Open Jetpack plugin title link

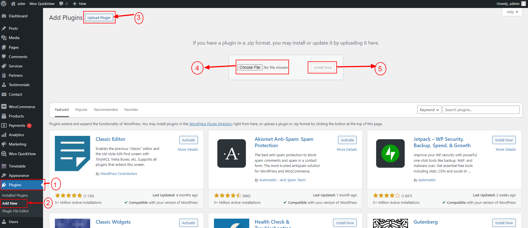click(442, 142)
